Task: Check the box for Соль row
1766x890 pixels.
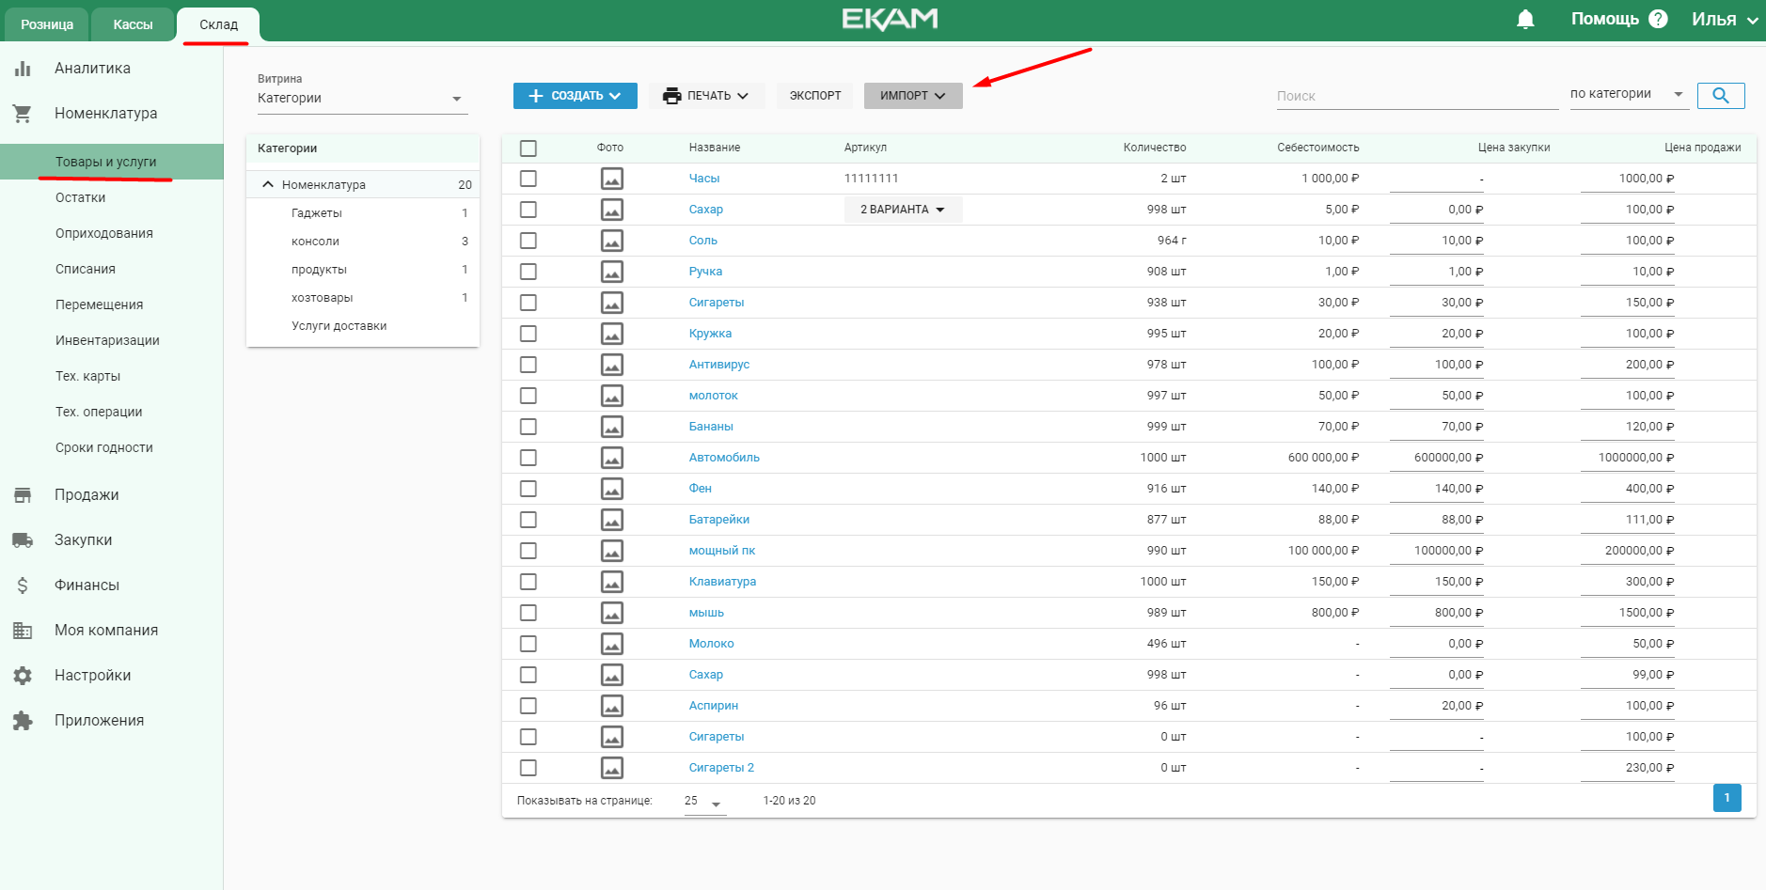Action: click(528, 241)
